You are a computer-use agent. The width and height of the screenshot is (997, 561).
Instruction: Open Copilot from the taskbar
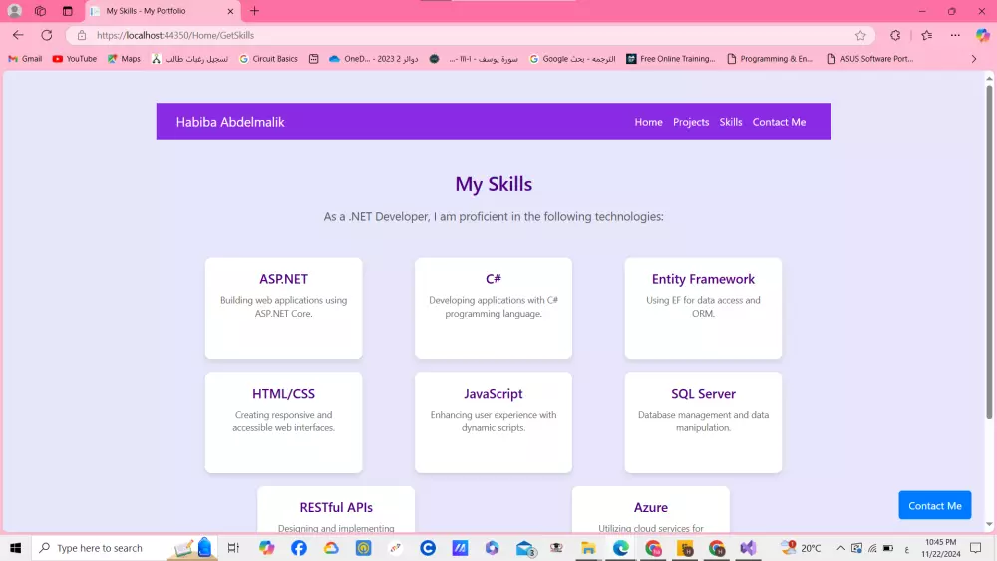pyautogui.click(x=266, y=548)
